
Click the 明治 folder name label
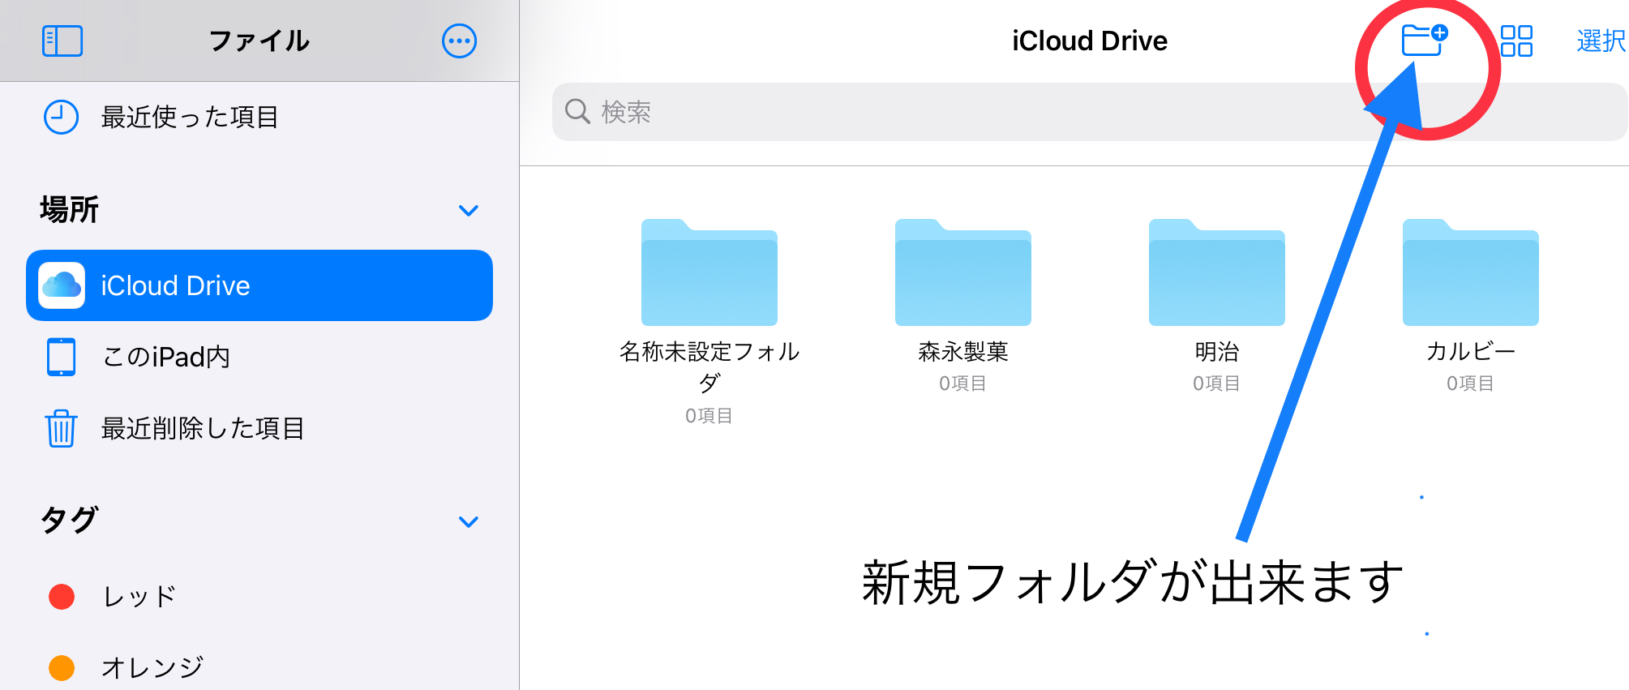(x=1217, y=352)
